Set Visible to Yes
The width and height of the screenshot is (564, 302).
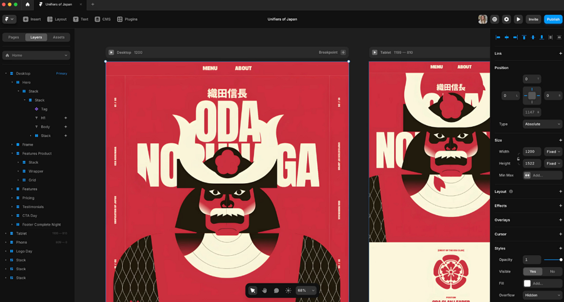pos(532,271)
